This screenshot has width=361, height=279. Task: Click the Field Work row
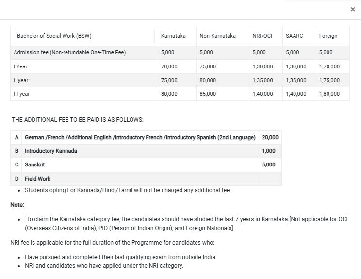38,179
